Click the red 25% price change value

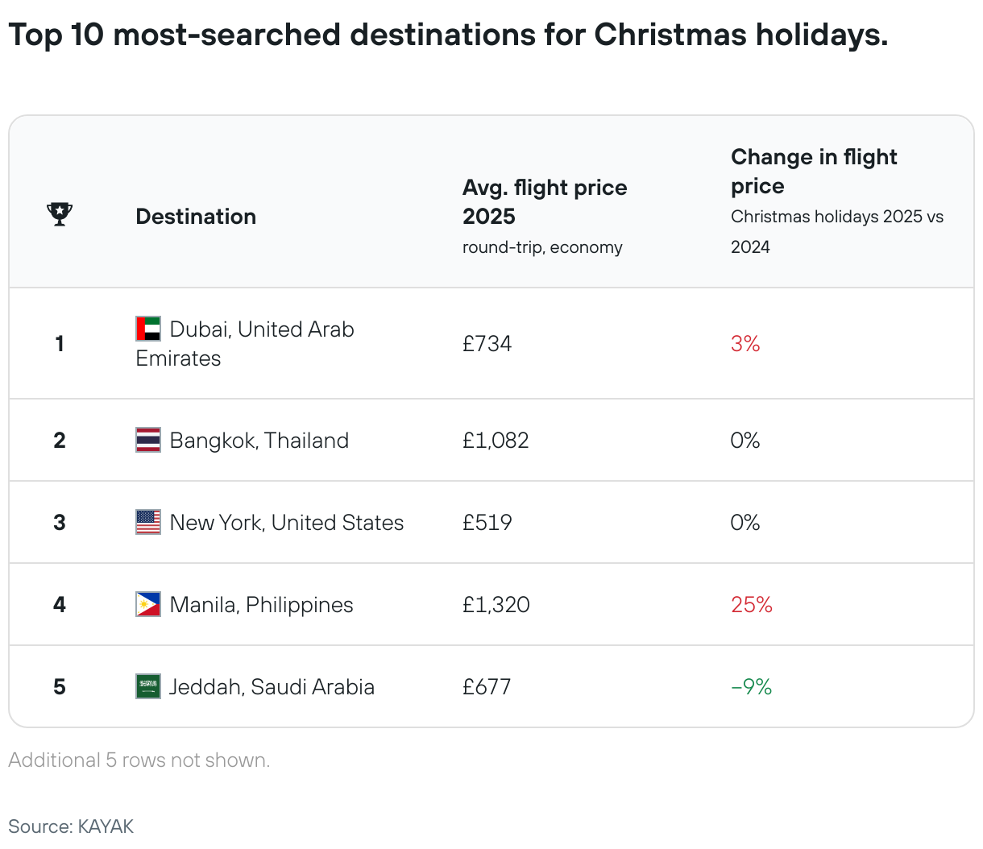(x=751, y=605)
